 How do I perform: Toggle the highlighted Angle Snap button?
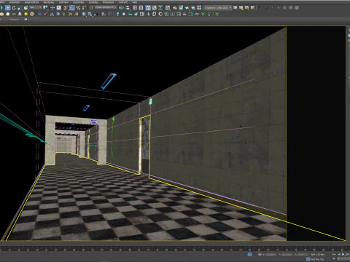[72, 8]
